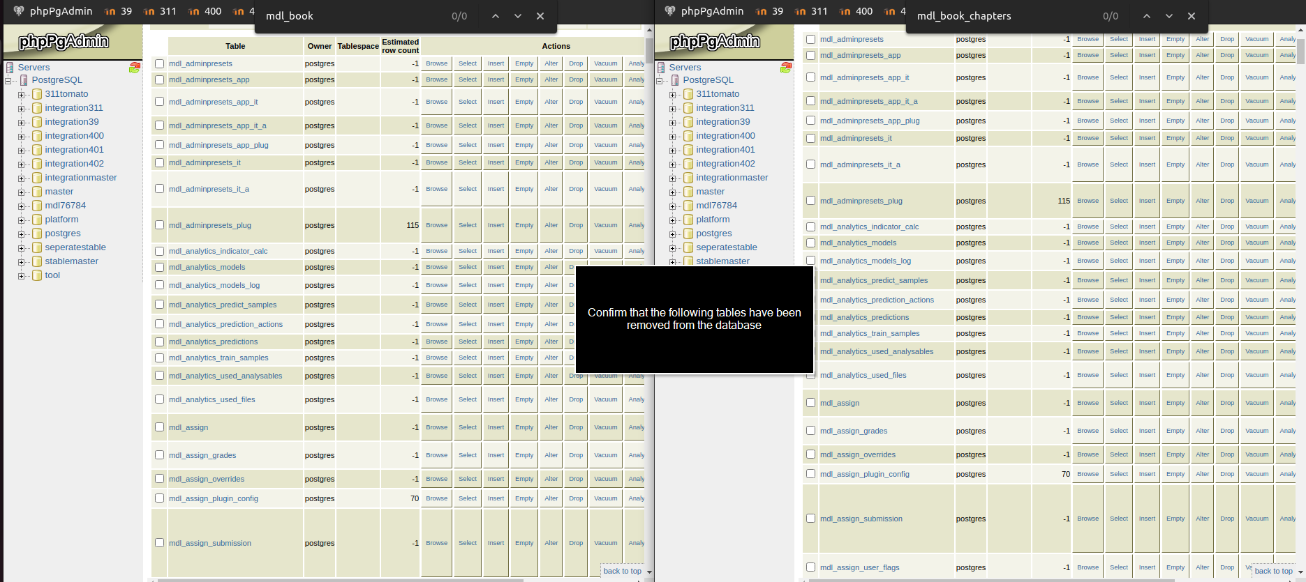Click the seperatestable database icon in the mdl_book_chapters window
Screen dimensions: 1306x582
click(688, 247)
